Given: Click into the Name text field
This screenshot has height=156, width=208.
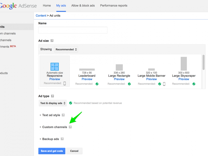Looking at the screenshot, I should pyautogui.click(x=73, y=30).
